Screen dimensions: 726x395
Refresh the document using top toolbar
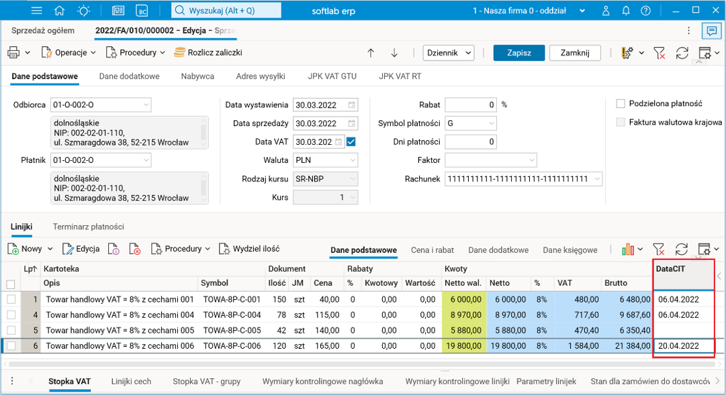pos(682,53)
